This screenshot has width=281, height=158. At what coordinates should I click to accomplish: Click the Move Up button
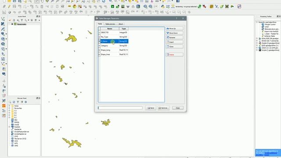(174, 29)
